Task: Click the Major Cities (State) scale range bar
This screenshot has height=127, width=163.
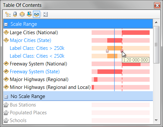Action: [121, 40]
